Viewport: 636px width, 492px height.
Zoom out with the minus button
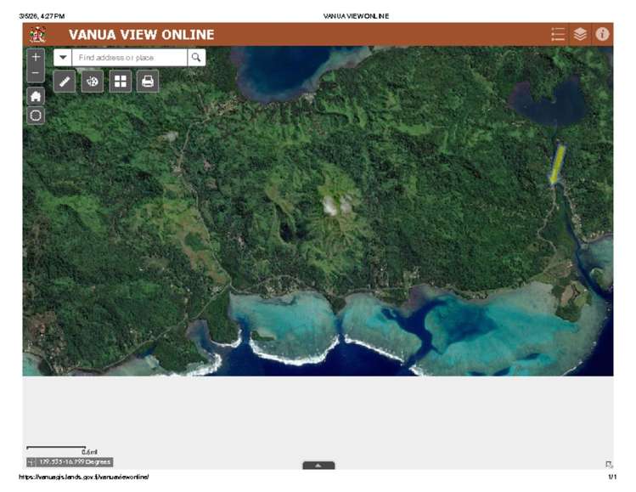tap(36, 74)
